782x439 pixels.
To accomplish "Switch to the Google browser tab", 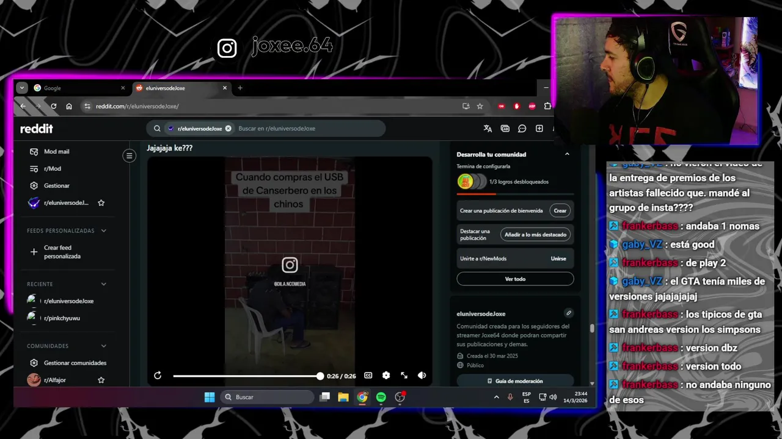I will [79, 88].
